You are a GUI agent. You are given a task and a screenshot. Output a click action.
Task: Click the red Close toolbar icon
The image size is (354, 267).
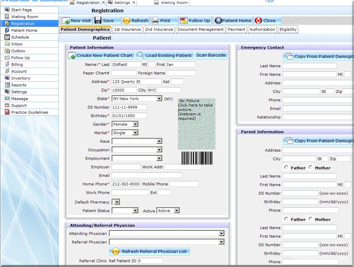[258, 20]
